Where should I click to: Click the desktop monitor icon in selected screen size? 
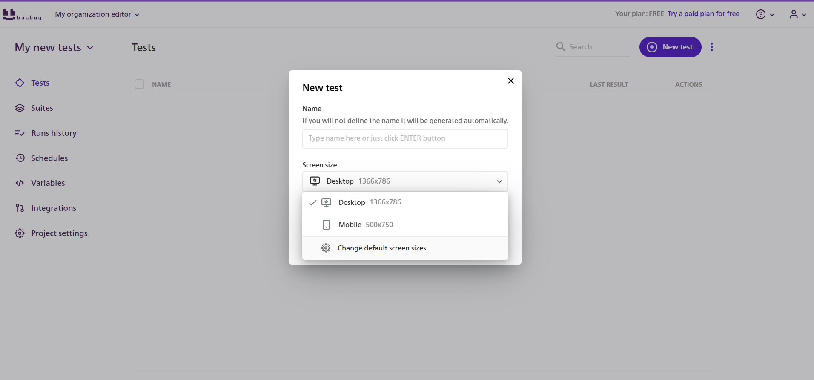click(315, 181)
